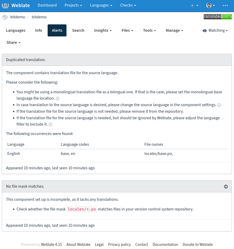The image size is (234, 249).
Task: Open the Documentation footer link
Action: (x=165, y=245)
